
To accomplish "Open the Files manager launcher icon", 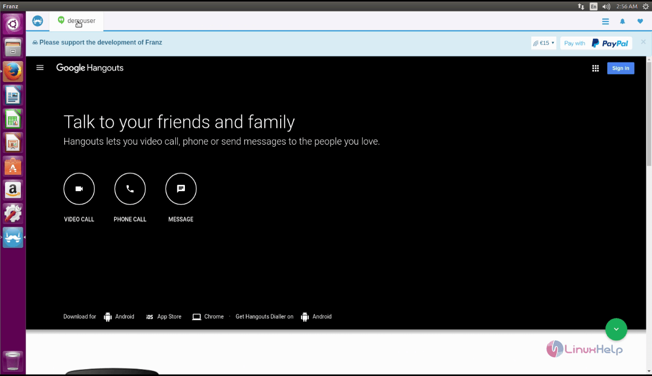I will [x=13, y=48].
